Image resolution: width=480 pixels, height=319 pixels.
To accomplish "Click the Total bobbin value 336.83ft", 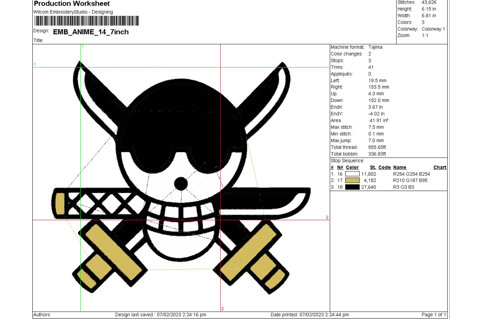I will click(x=377, y=154).
